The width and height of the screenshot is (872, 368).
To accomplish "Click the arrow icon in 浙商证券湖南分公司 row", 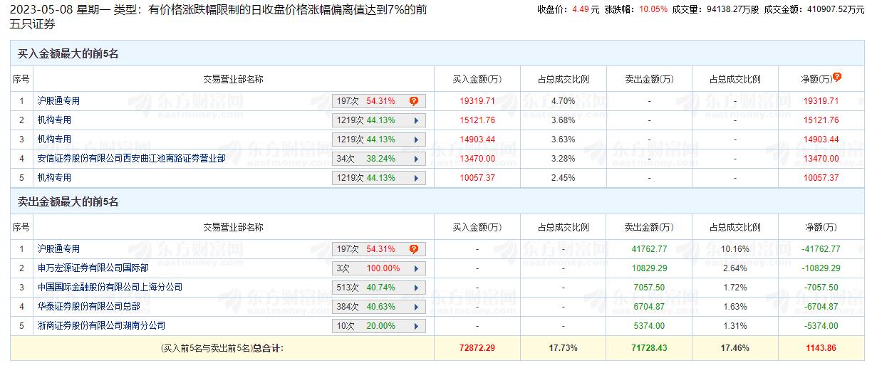I will (415, 326).
